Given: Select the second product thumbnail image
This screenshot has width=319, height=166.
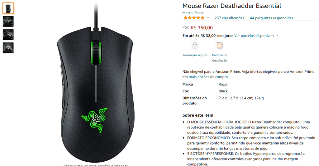Looking at the screenshot, I should (8, 21).
